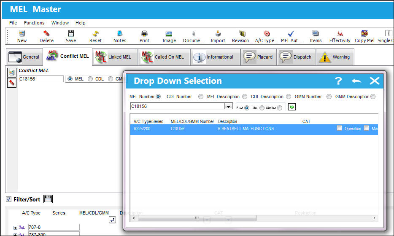The height and width of the screenshot is (236, 394).
Task: Click the add record icon beside Conflict MEL
Action: [11, 73]
